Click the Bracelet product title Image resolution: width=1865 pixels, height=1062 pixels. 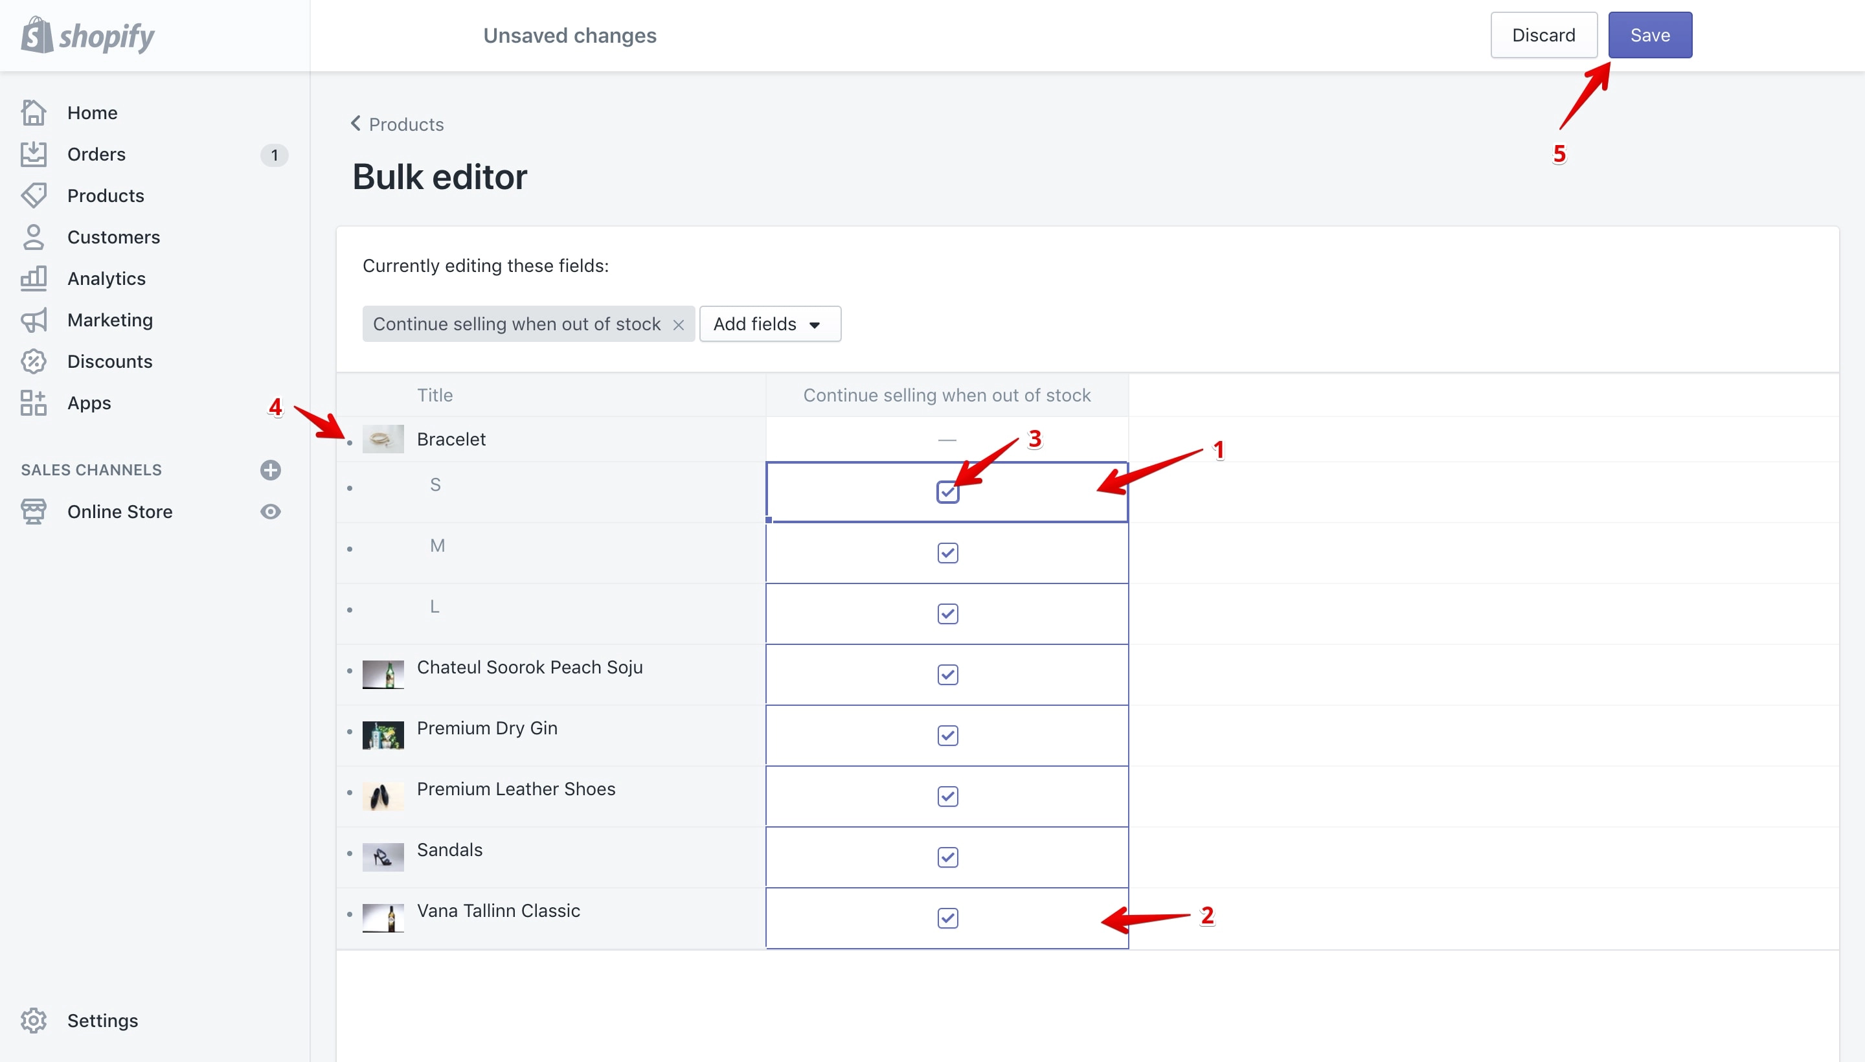coord(451,439)
